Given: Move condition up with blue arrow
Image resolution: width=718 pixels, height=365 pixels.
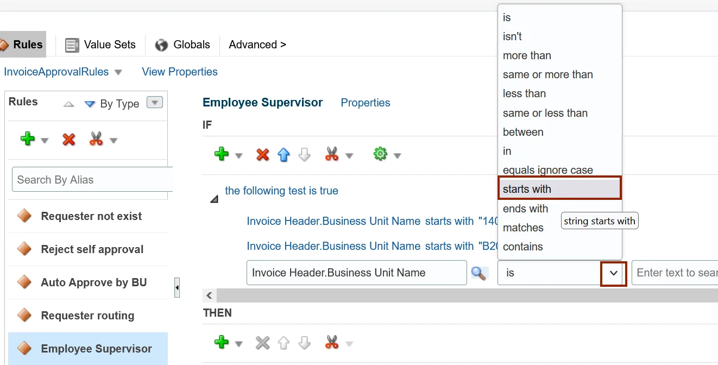Looking at the screenshot, I should coord(284,155).
